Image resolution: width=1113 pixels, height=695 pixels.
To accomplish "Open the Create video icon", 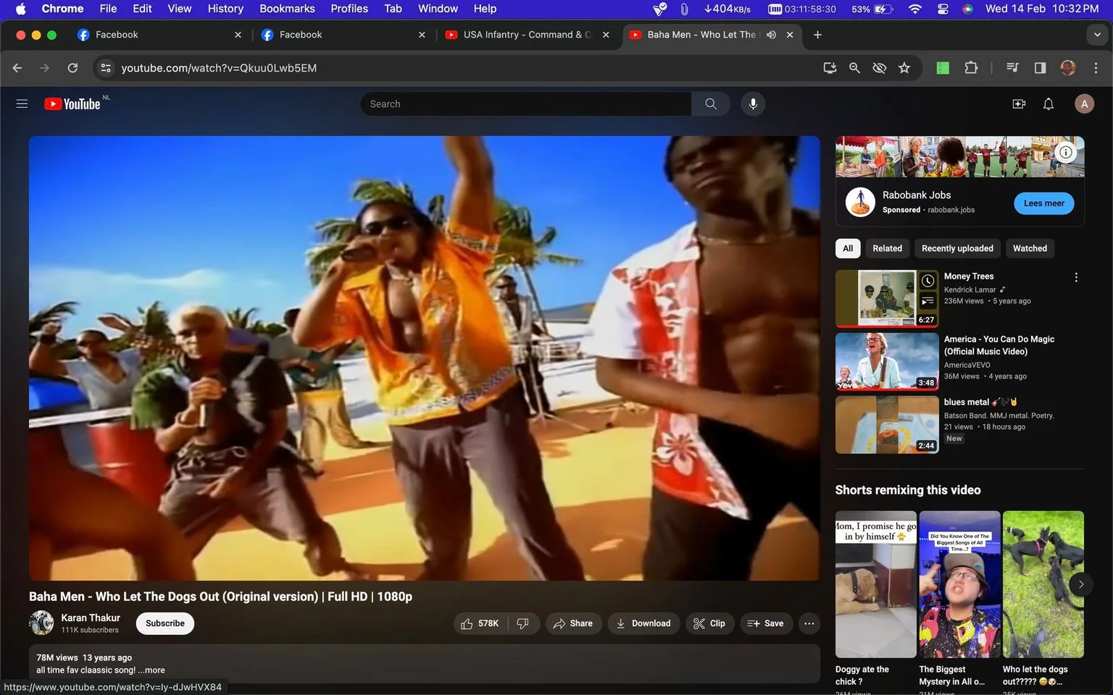I will click(x=1019, y=104).
